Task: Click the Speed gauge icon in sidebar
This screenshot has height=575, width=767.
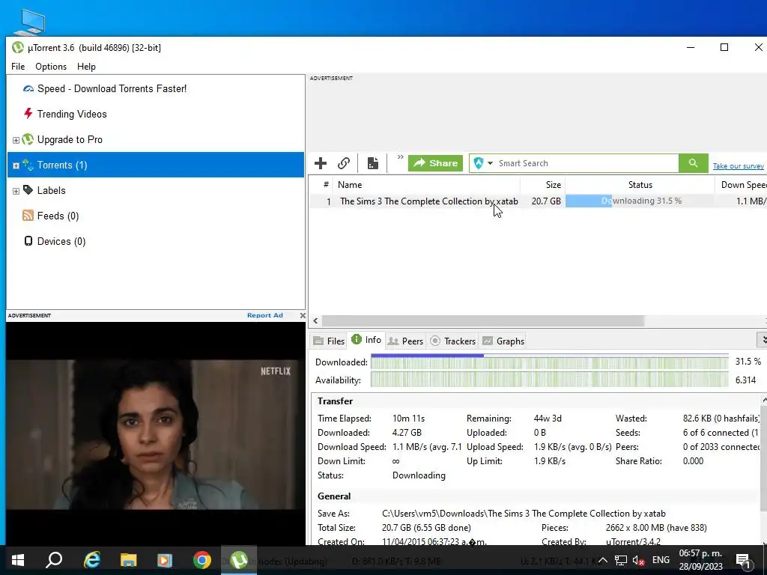Action: [x=28, y=88]
